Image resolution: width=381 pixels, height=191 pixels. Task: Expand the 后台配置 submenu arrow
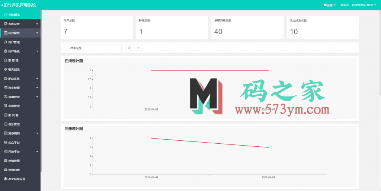point(37,33)
